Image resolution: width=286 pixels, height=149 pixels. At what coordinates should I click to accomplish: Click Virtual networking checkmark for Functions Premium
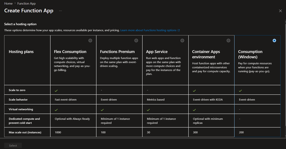coord(102,110)
